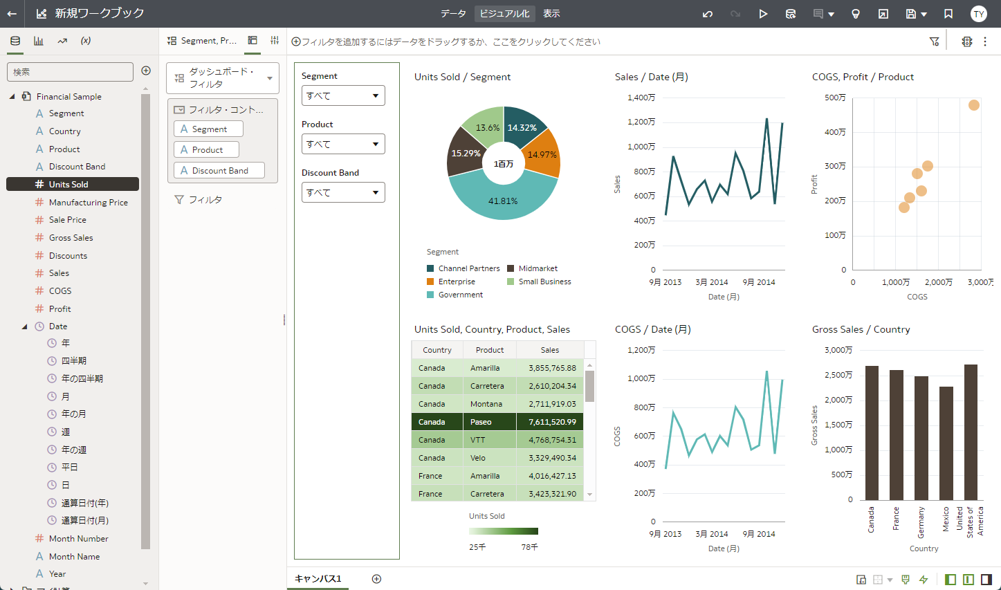This screenshot has width=1001, height=590.
Task: Click the Government 41.81% donut slice
Action: click(503, 201)
